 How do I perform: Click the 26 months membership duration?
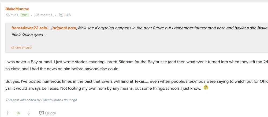point(44,15)
